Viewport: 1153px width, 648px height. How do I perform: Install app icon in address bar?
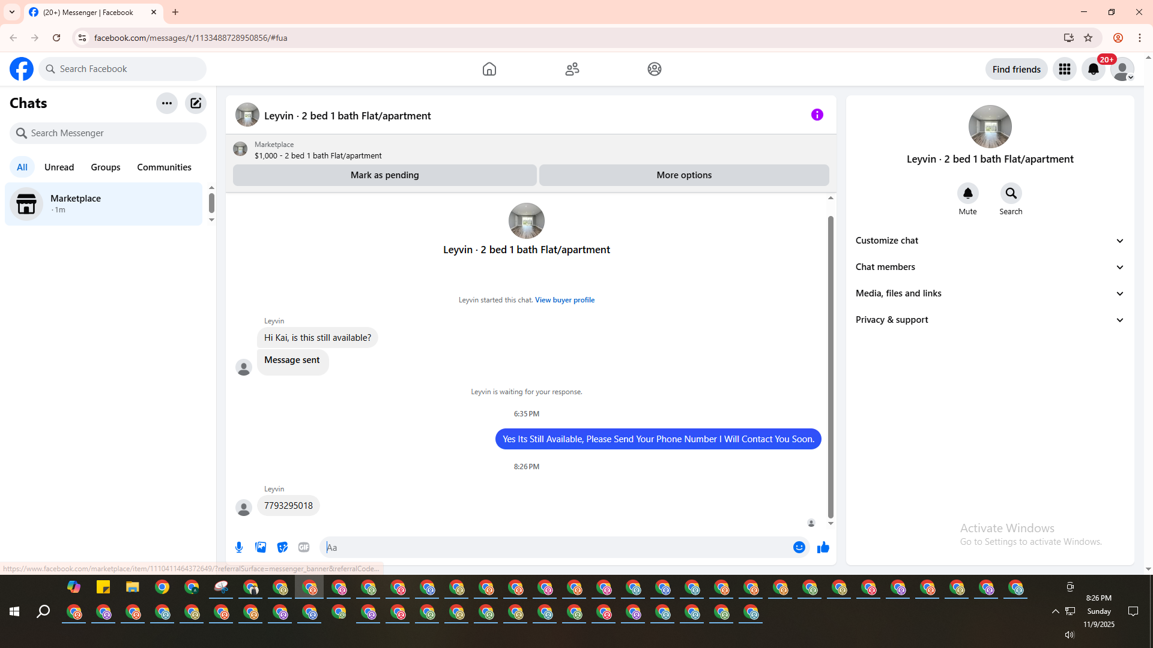pyautogui.click(x=1069, y=38)
